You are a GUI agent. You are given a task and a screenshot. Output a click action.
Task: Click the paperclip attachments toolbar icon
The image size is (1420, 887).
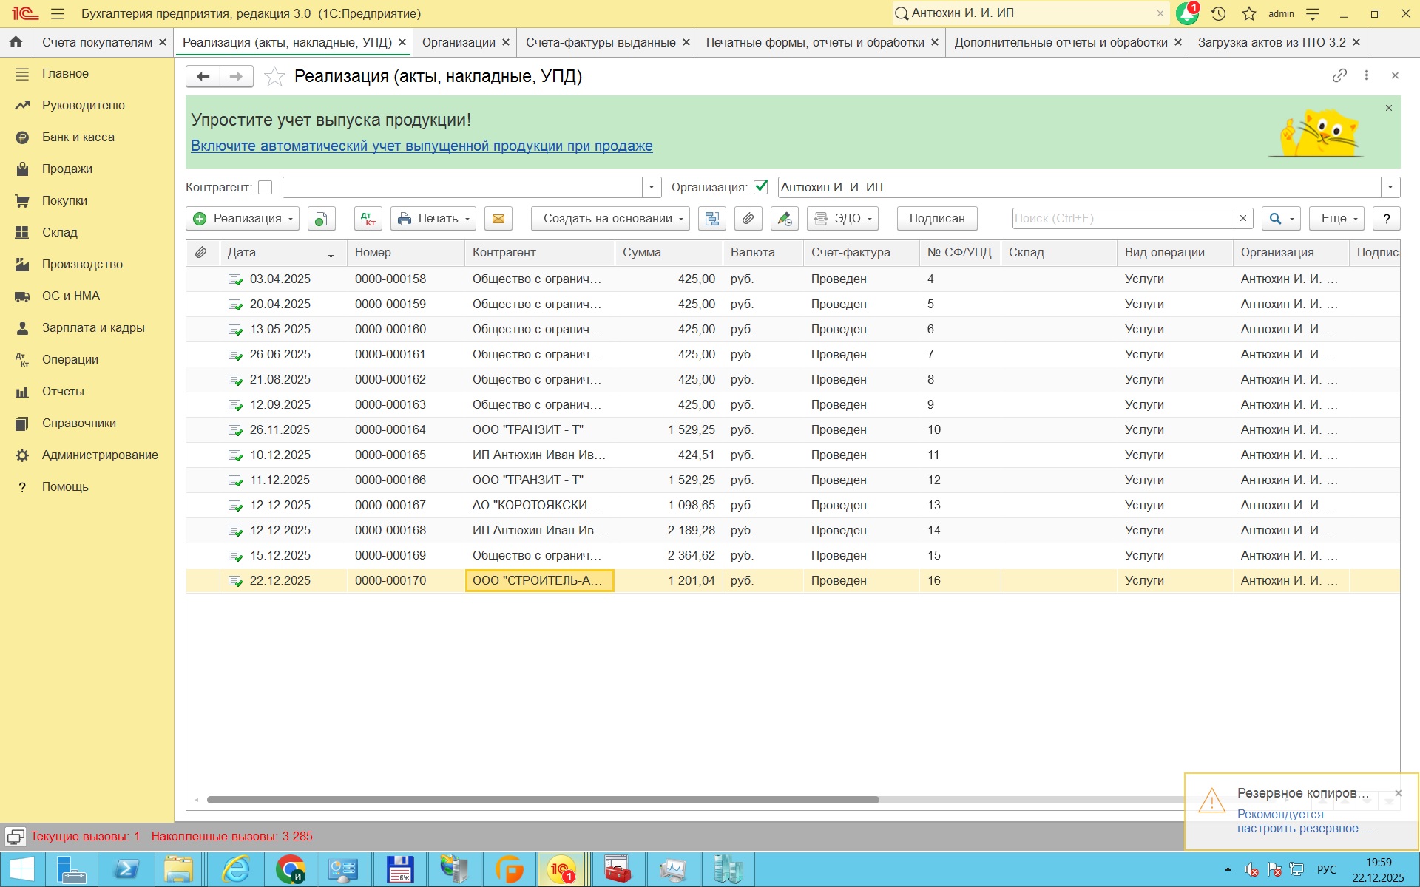click(748, 219)
